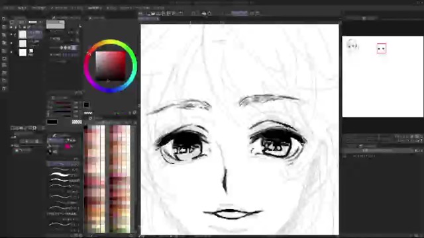Image resolution: width=424 pixels, height=238 pixels.
Task: Toggle visibility eye of the top layer
Action: pos(11,34)
